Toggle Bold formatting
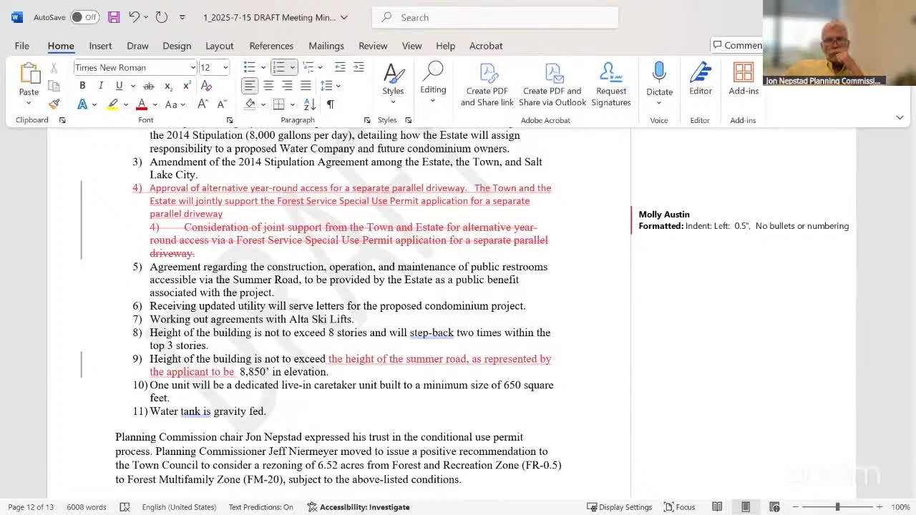Image resolution: width=916 pixels, height=515 pixels. point(82,86)
